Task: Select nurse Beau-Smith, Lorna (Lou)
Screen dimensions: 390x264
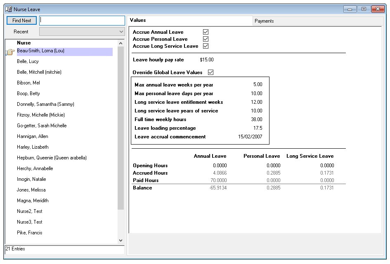Action: point(65,51)
